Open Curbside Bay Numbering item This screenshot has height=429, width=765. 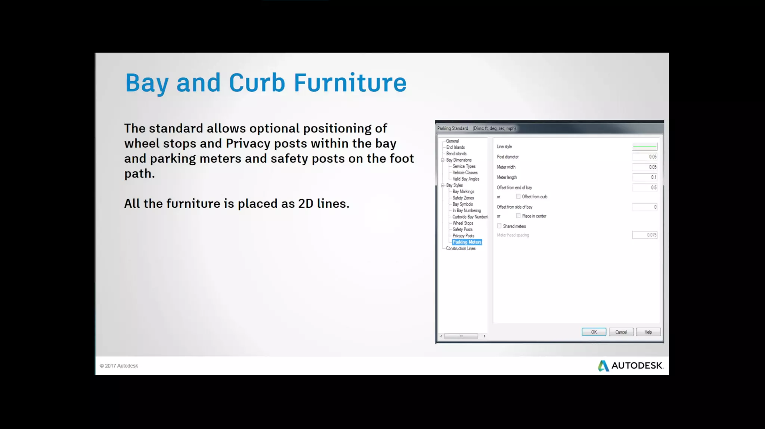pos(470,217)
